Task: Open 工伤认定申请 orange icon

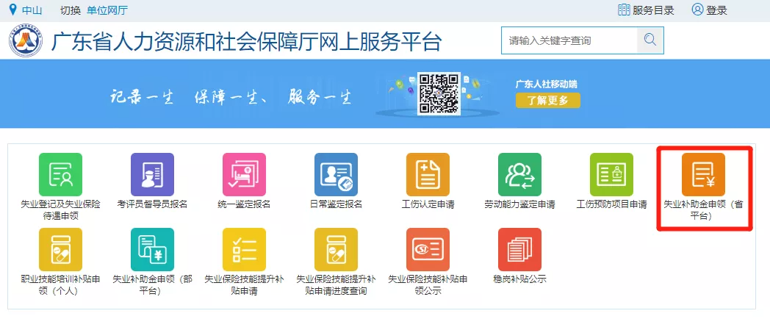Action: pos(428,174)
